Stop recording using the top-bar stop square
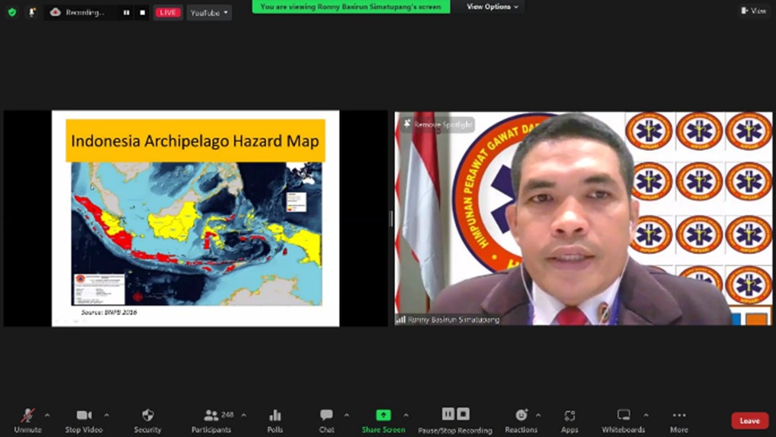The image size is (776, 437). tap(143, 13)
